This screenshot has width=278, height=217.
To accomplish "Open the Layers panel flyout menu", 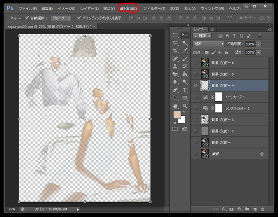I will [x=270, y=30].
